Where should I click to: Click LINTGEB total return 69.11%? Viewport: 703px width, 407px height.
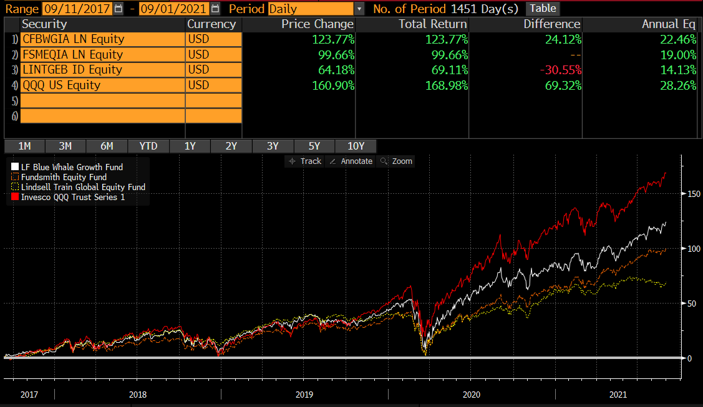(x=450, y=70)
